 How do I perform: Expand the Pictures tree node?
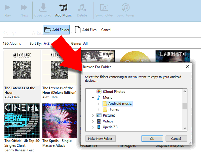(93, 115)
